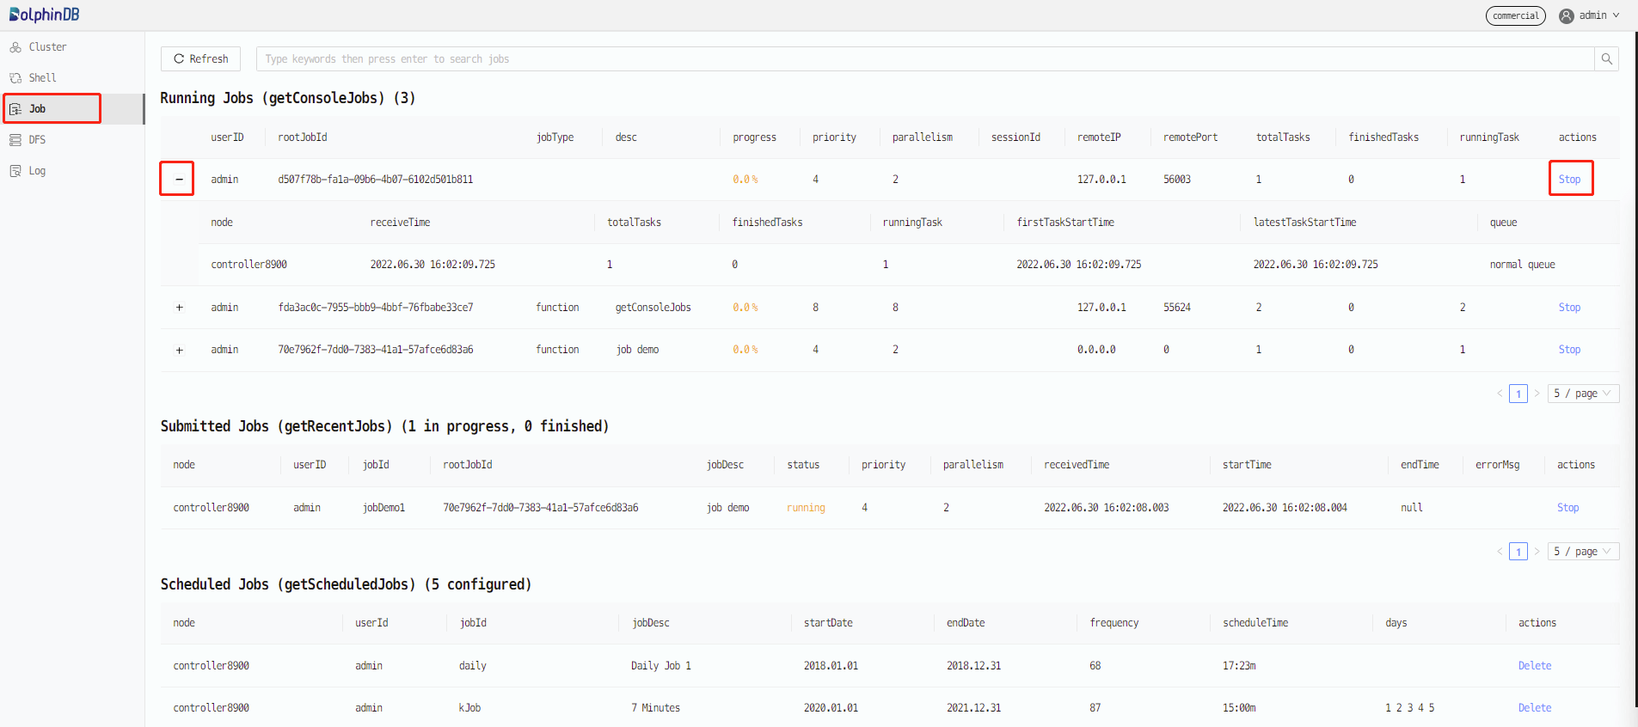
Task: Open Submitted Jobs page size dropdown
Action: click(1583, 552)
